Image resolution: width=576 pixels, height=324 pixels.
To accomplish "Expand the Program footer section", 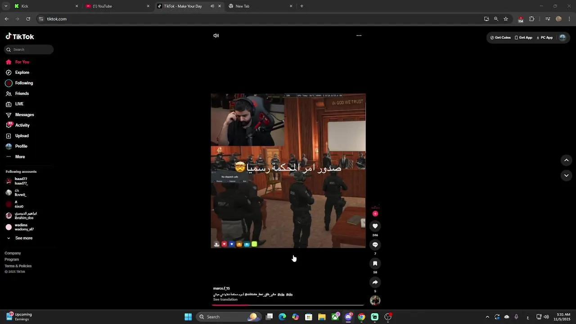I will (x=12, y=260).
